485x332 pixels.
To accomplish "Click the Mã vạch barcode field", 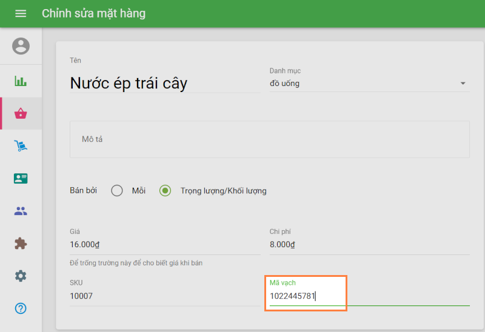I will [x=369, y=296].
